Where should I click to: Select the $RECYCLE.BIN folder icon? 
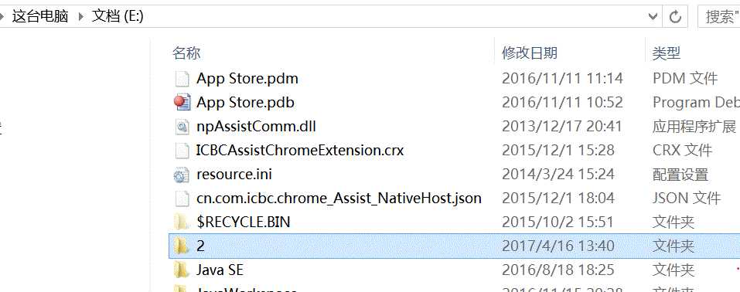point(182,222)
